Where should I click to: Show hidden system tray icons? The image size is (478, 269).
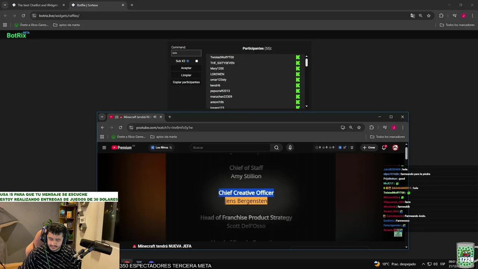click(423, 264)
